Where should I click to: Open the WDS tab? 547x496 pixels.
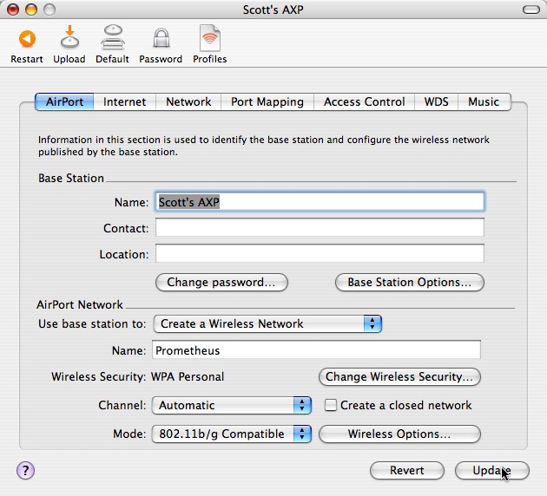click(436, 101)
